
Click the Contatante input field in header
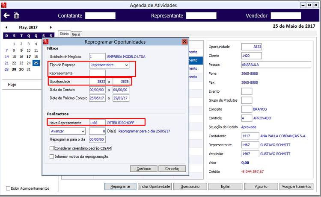tap(100, 15)
